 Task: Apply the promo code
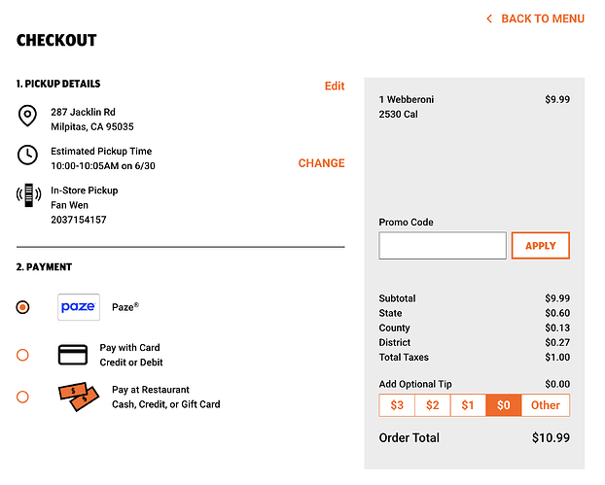pyautogui.click(x=541, y=246)
